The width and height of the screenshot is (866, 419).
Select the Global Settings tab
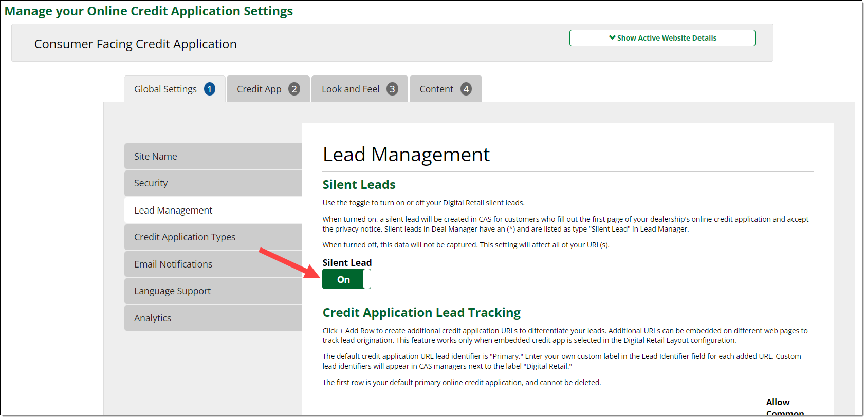165,89
